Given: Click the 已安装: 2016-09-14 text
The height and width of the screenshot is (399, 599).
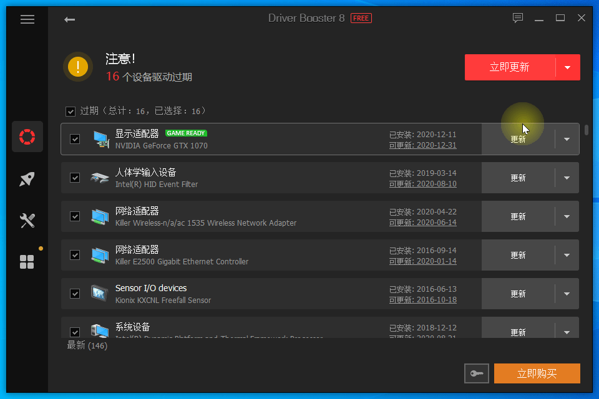Looking at the screenshot, I should pyautogui.click(x=422, y=251).
